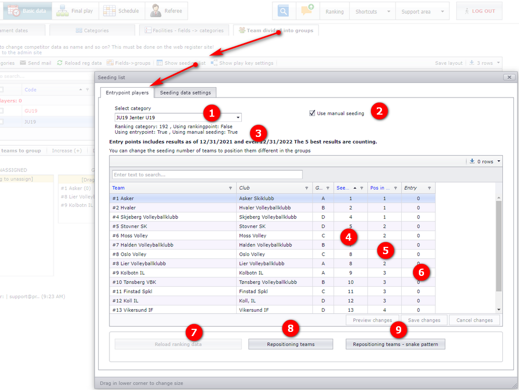Switch to Entrypoint players tab

pos(127,93)
